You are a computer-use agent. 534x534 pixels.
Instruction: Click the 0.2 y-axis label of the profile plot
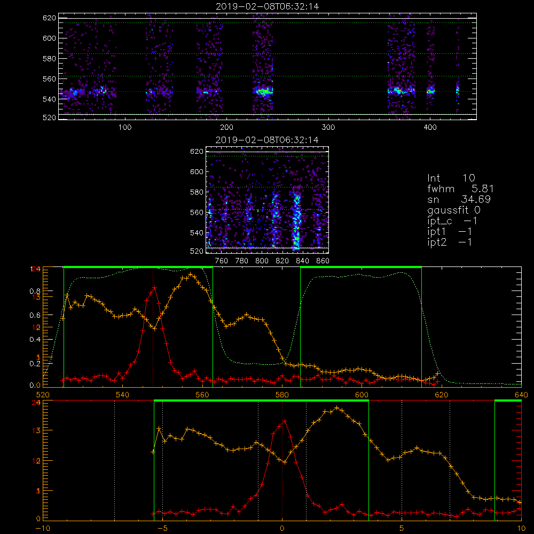[x=35, y=364]
